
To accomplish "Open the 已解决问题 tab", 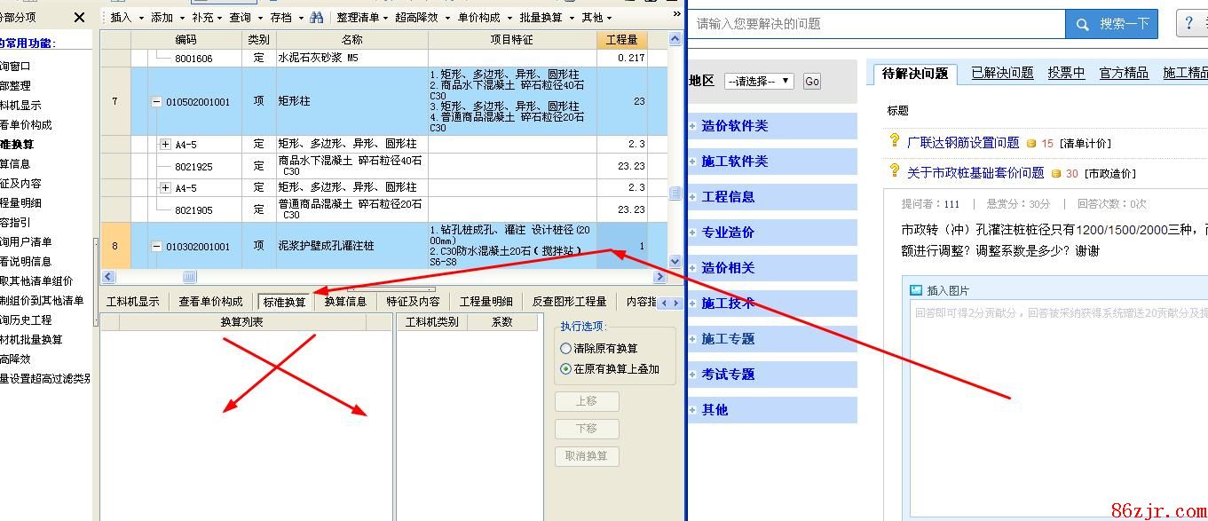I will tap(1002, 73).
